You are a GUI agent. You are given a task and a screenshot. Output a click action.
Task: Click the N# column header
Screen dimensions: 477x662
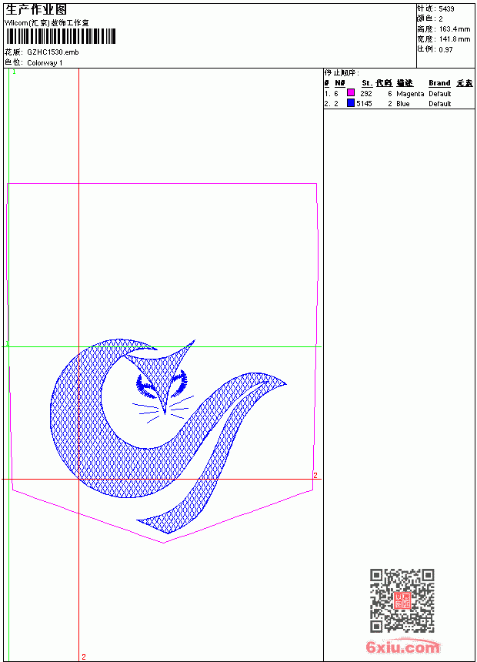click(340, 83)
